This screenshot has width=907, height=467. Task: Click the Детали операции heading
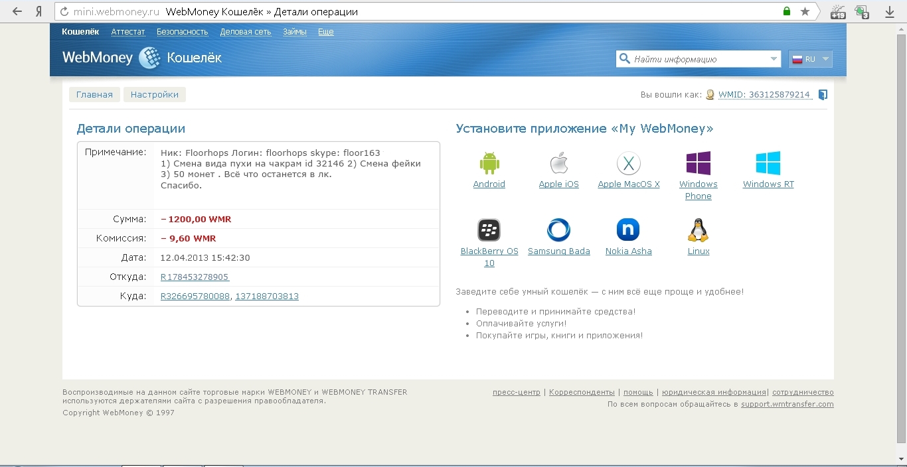click(131, 129)
